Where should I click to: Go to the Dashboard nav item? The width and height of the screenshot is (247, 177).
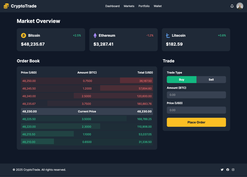pyautogui.click(x=113, y=6)
